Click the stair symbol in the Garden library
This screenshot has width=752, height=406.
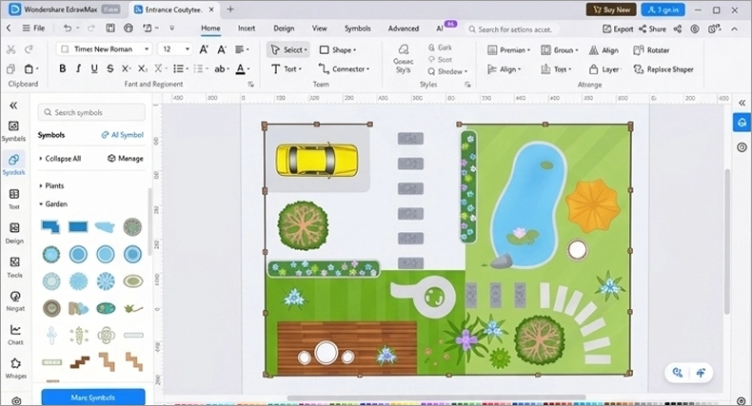pyautogui.click(x=80, y=362)
